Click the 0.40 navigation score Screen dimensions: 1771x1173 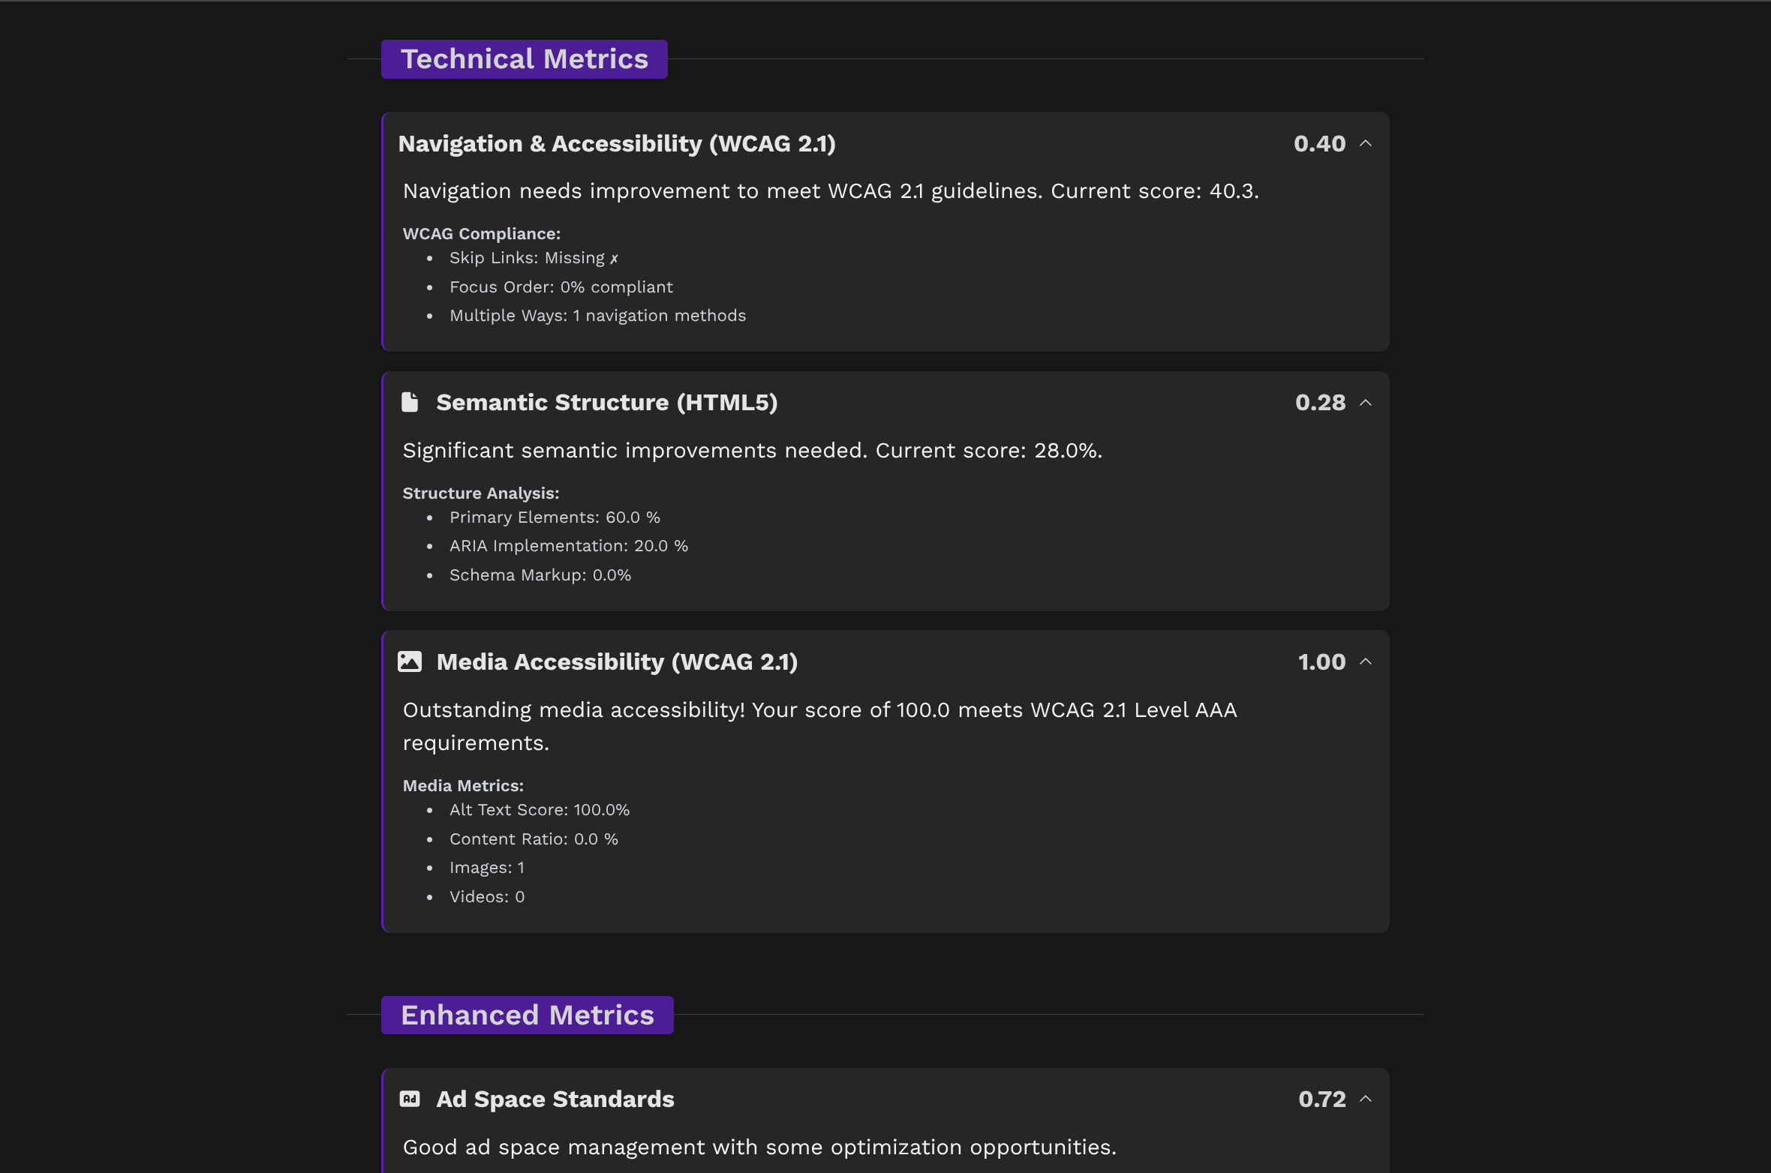pos(1320,143)
